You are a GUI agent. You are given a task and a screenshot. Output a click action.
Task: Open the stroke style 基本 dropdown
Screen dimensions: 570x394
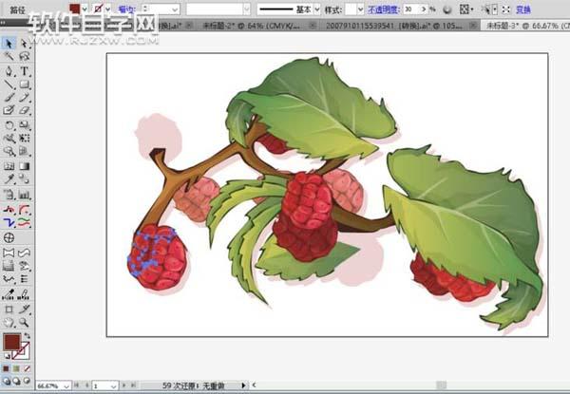click(x=315, y=9)
